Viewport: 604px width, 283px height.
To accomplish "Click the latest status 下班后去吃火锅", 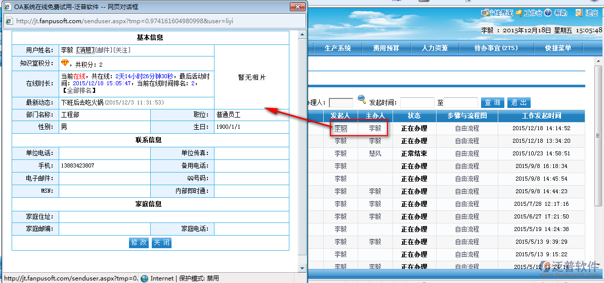I will 82,102.
